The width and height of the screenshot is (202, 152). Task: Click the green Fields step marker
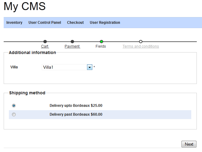point(101,42)
